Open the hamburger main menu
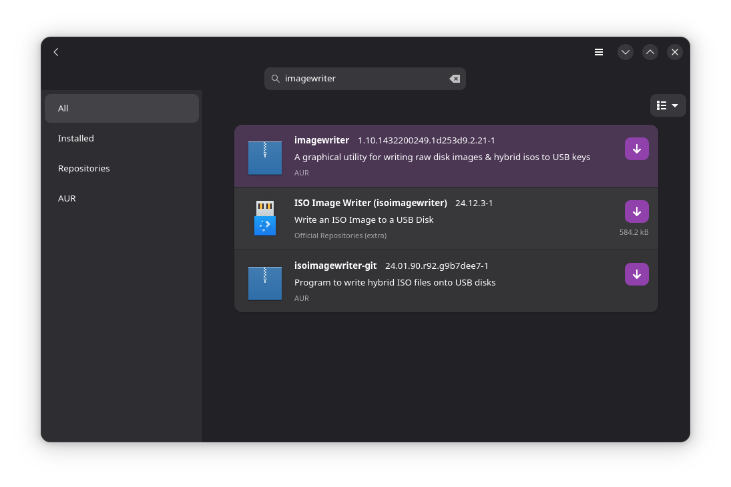 [x=599, y=52]
